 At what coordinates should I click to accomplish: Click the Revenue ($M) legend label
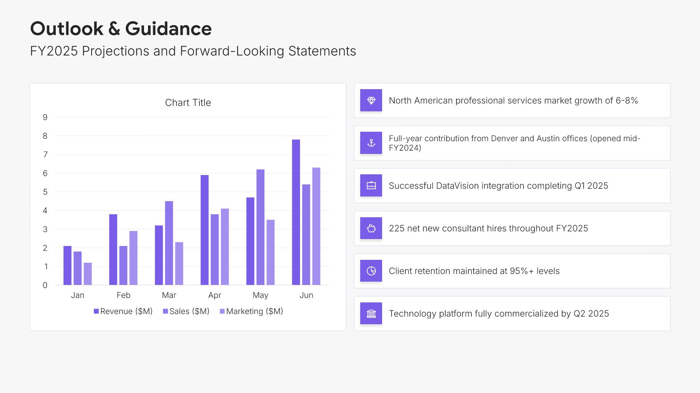pos(126,311)
